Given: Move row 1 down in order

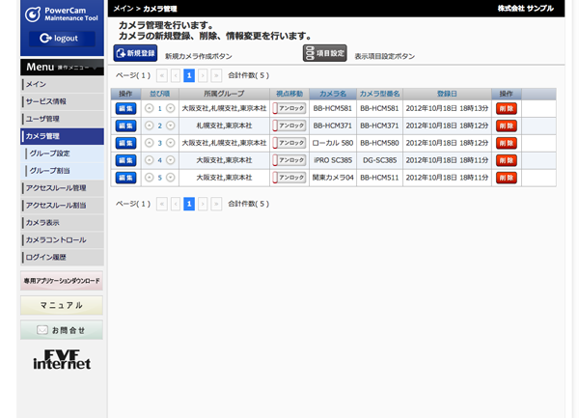Looking at the screenshot, I should click(171, 109).
